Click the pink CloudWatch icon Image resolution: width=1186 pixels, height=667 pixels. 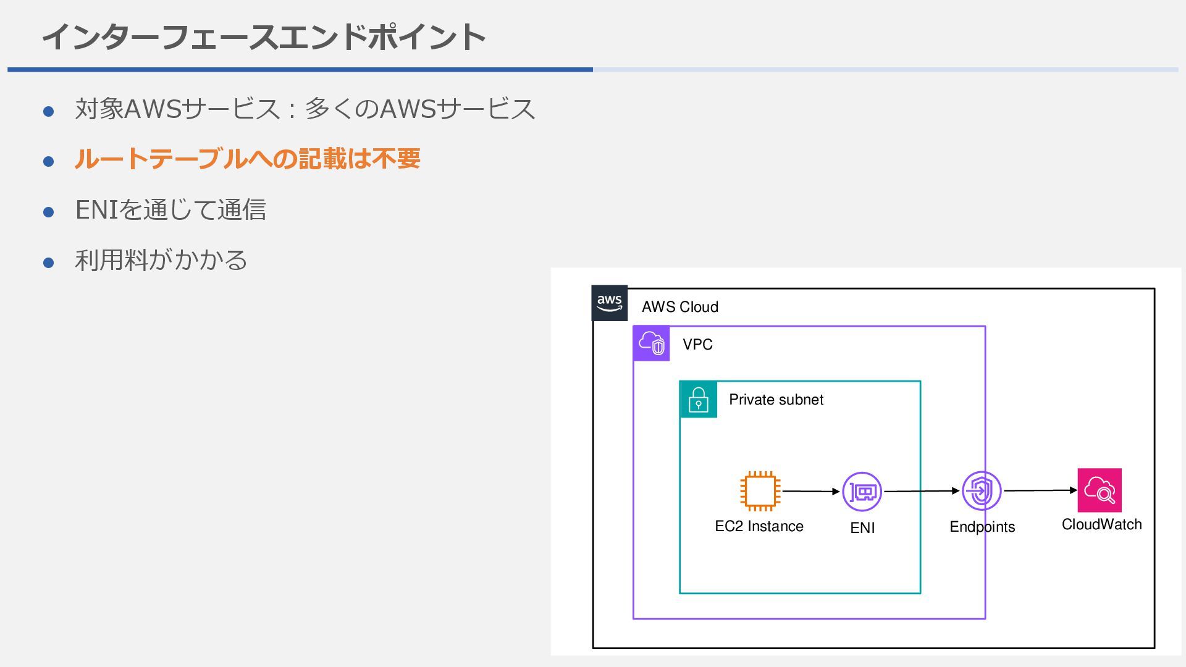[x=1100, y=490]
